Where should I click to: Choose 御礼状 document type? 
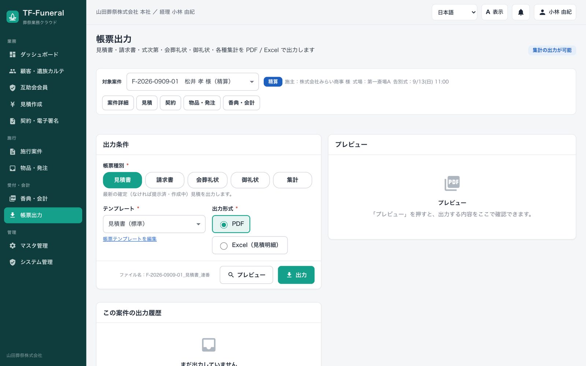click(x=250, y=180)
